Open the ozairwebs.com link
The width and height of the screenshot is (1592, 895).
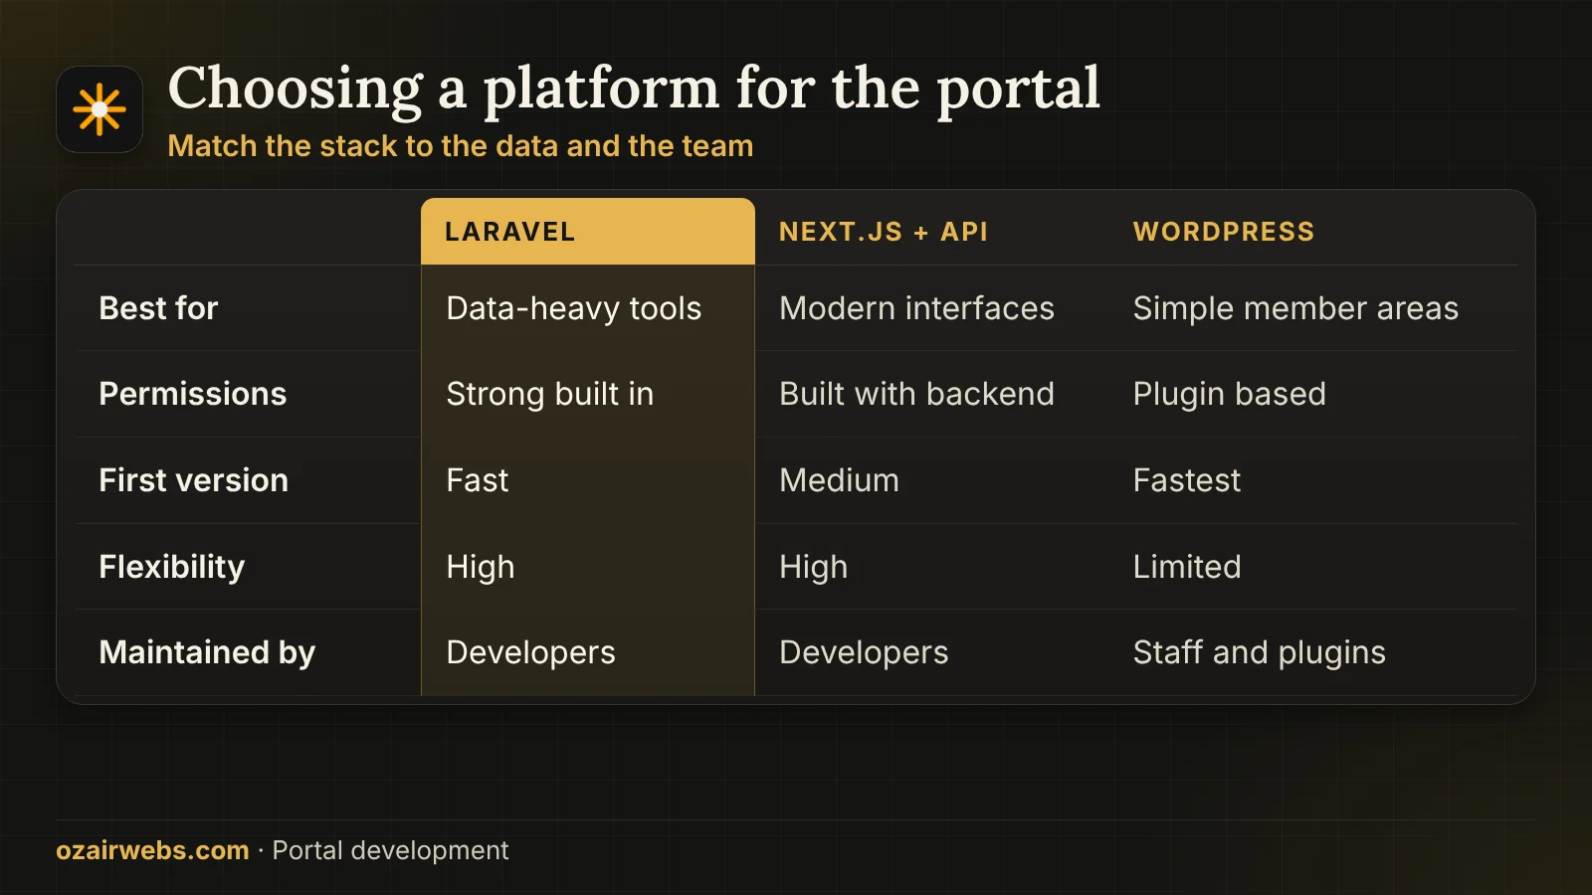[x=152, y=850]
